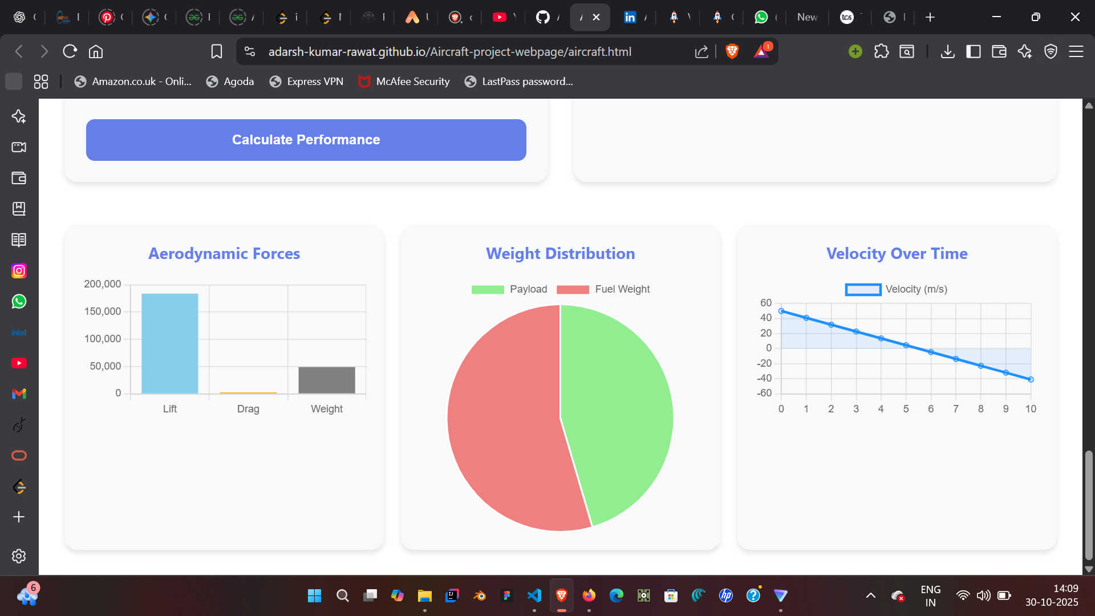Open the bookmarks grid at bookmarks bar start

[40, 81]
